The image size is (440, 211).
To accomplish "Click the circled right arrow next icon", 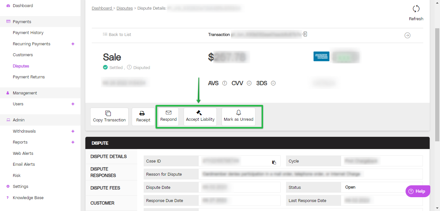I will pos(407,35).
